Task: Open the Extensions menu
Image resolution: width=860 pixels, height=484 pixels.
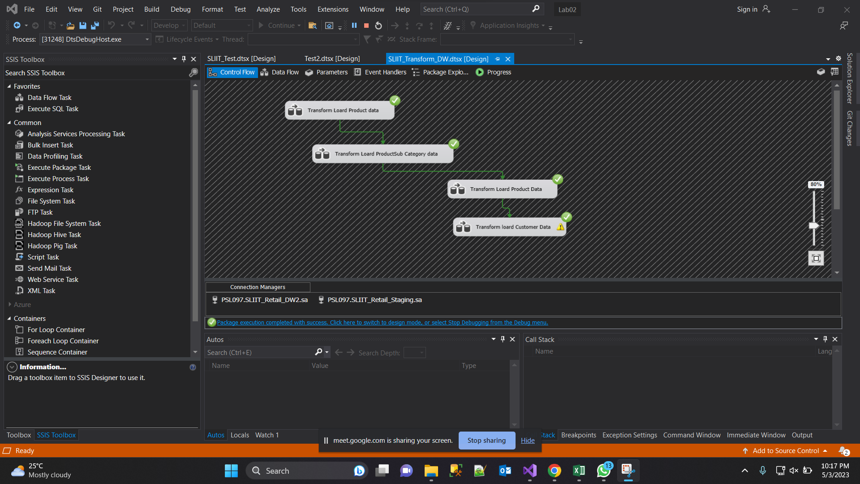Action: pos(332,9)
